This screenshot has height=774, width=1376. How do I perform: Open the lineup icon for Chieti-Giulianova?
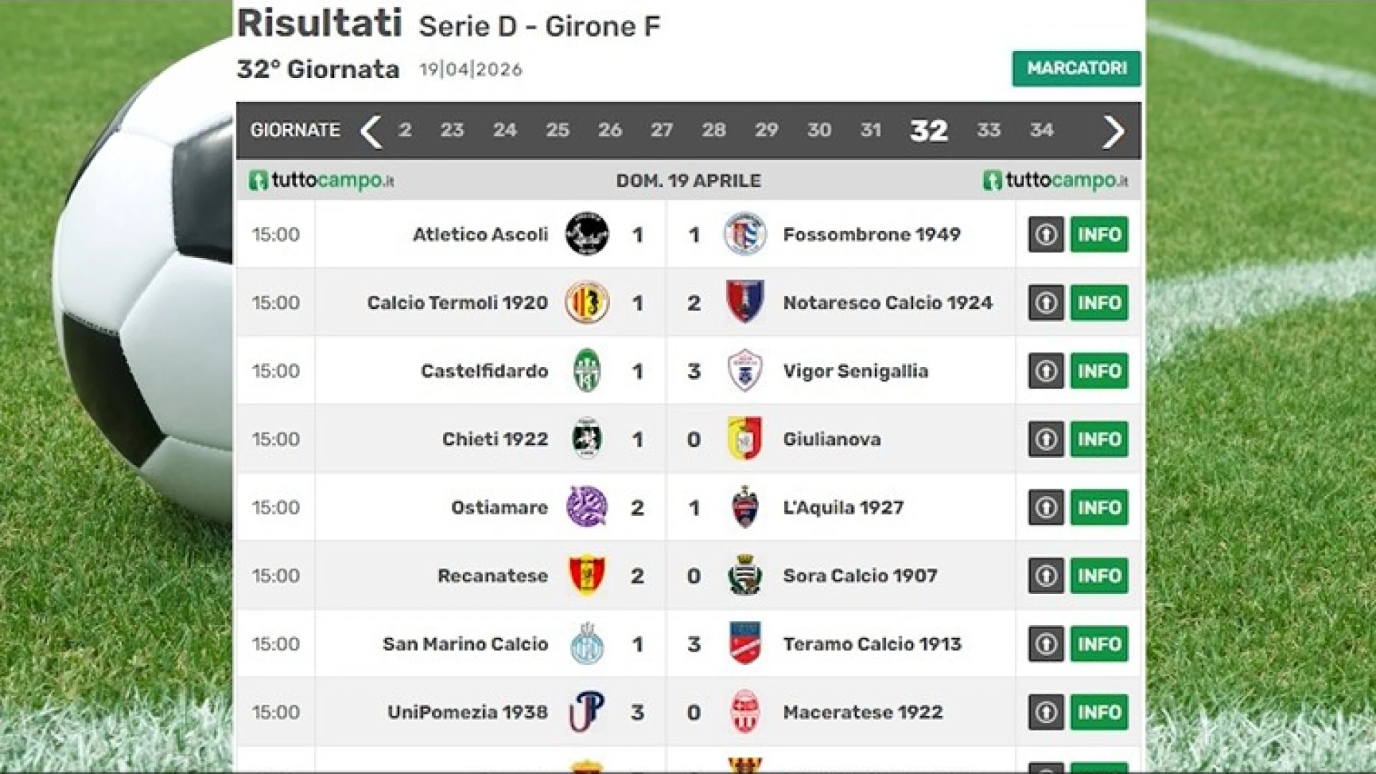pos(1044,439)
